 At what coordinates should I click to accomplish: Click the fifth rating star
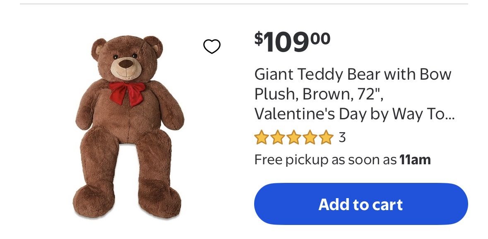point(326,137)
